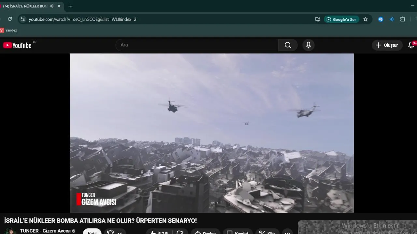Viewport: 417px width, 234px height.
Task: Reload the page with the refresh icon
Action: 10,19
